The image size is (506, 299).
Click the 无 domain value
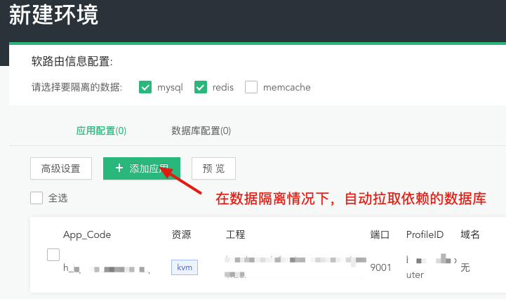click(465, 267)
